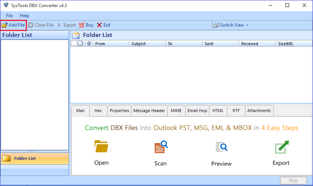This screenshot has width=313, height=186.
Task: Click the SysTools app logo in title bar
Action: [x=6, y=5]
